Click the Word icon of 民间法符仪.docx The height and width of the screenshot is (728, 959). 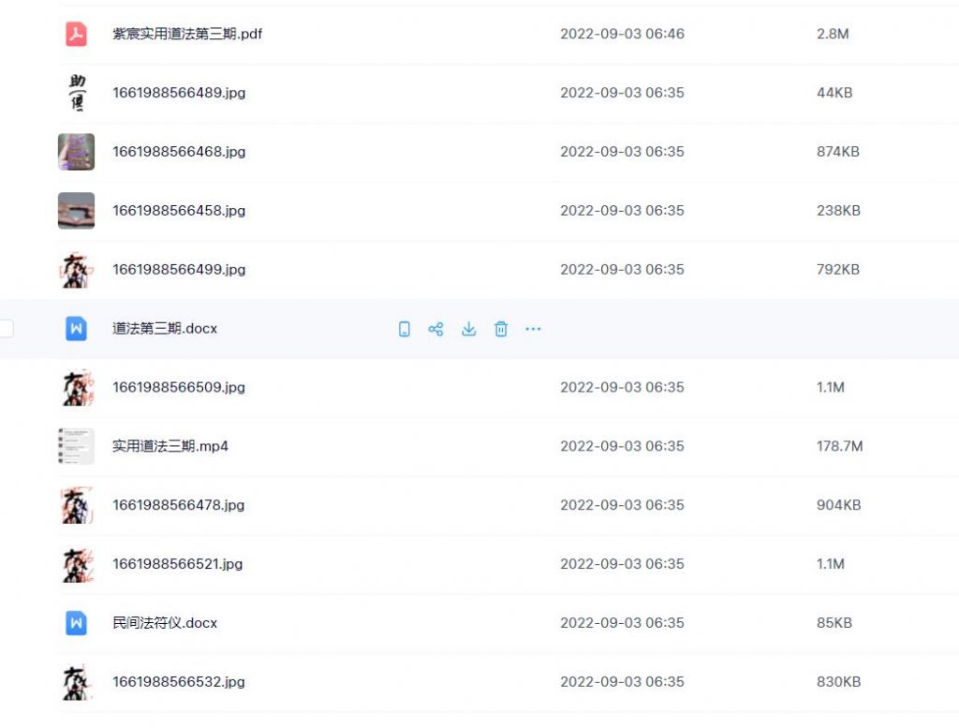pos(76,623)
